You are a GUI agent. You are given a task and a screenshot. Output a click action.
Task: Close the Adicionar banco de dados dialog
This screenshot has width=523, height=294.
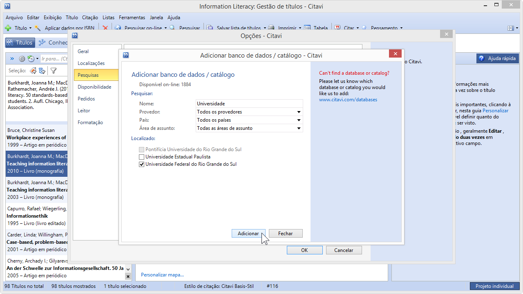pyautogui.click(x=395, y=54)
